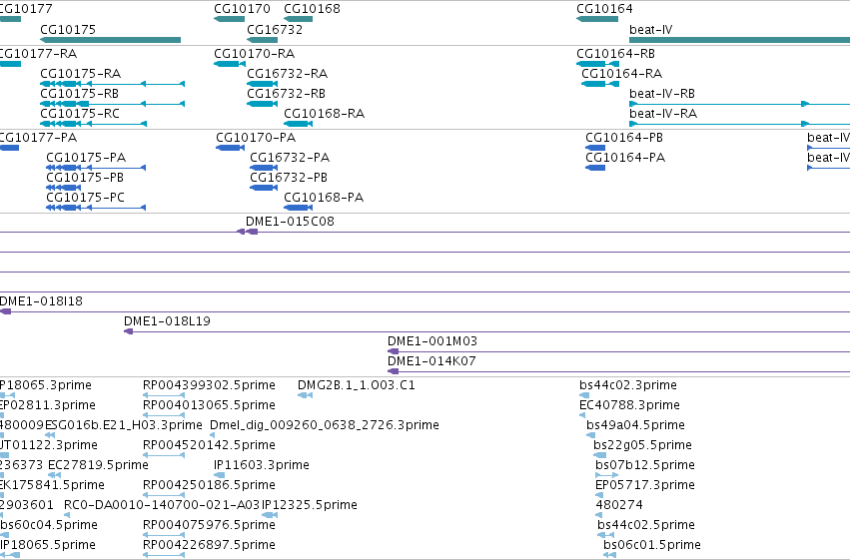Select EST bs60c04.5prime
Viewport: 850px width, 560px height.
point(5,536)
